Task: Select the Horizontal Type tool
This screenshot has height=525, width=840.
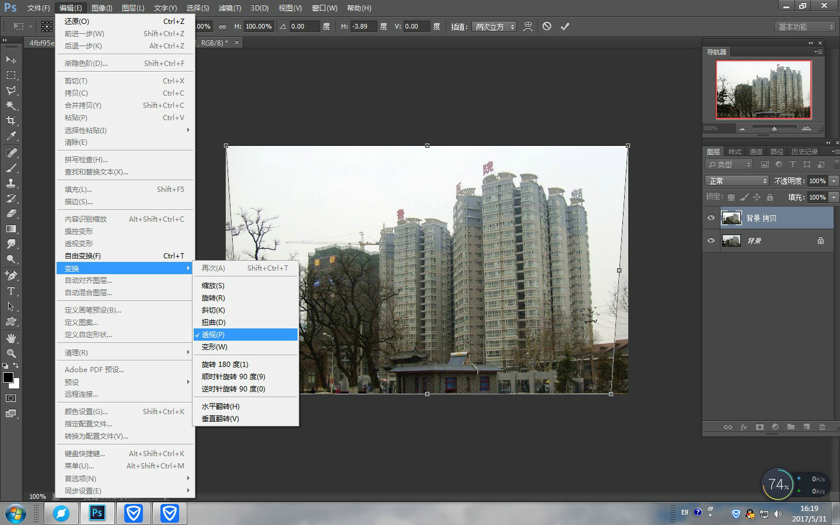Action: pyautogui.click(x=11, y=290)
